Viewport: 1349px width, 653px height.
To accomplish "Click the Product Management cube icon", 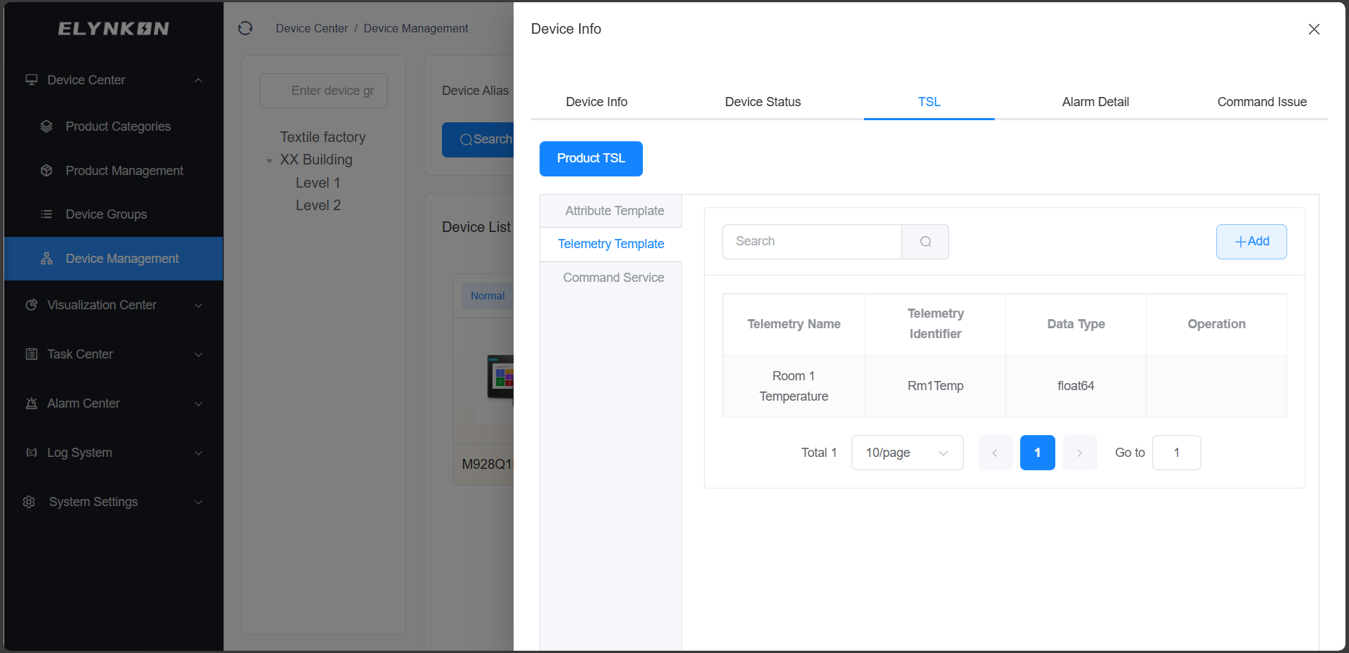I will coord(46,170).
